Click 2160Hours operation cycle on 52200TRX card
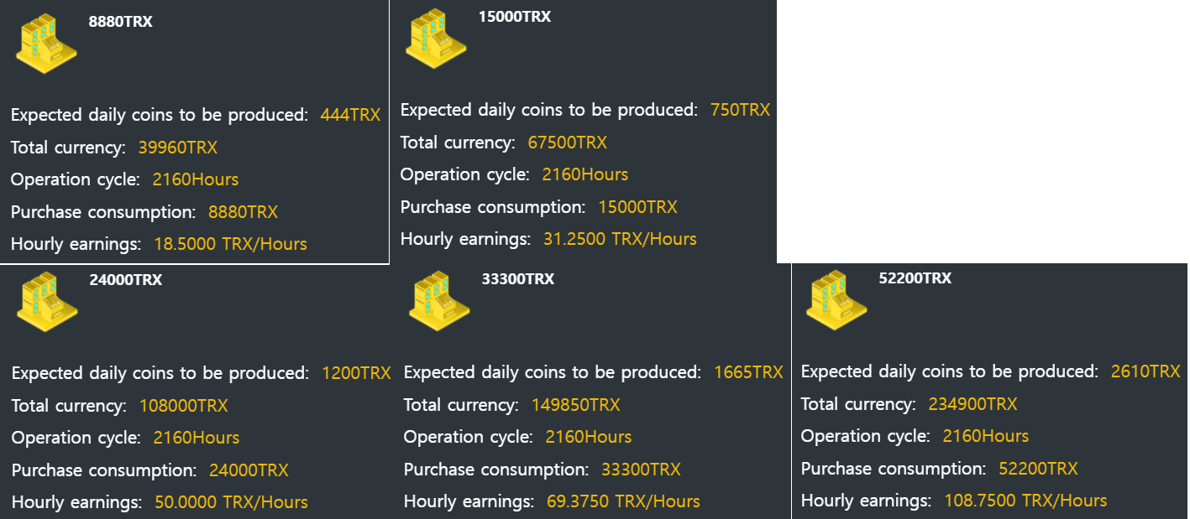Image resolution: width=1190 pixels, height=519 pixels. point(986,437)
